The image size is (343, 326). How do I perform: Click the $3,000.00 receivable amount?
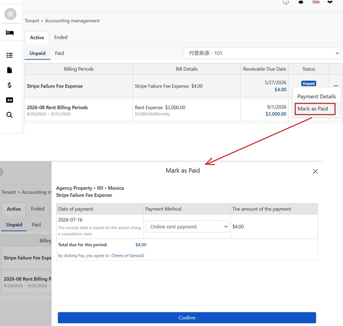click(276, 114)
